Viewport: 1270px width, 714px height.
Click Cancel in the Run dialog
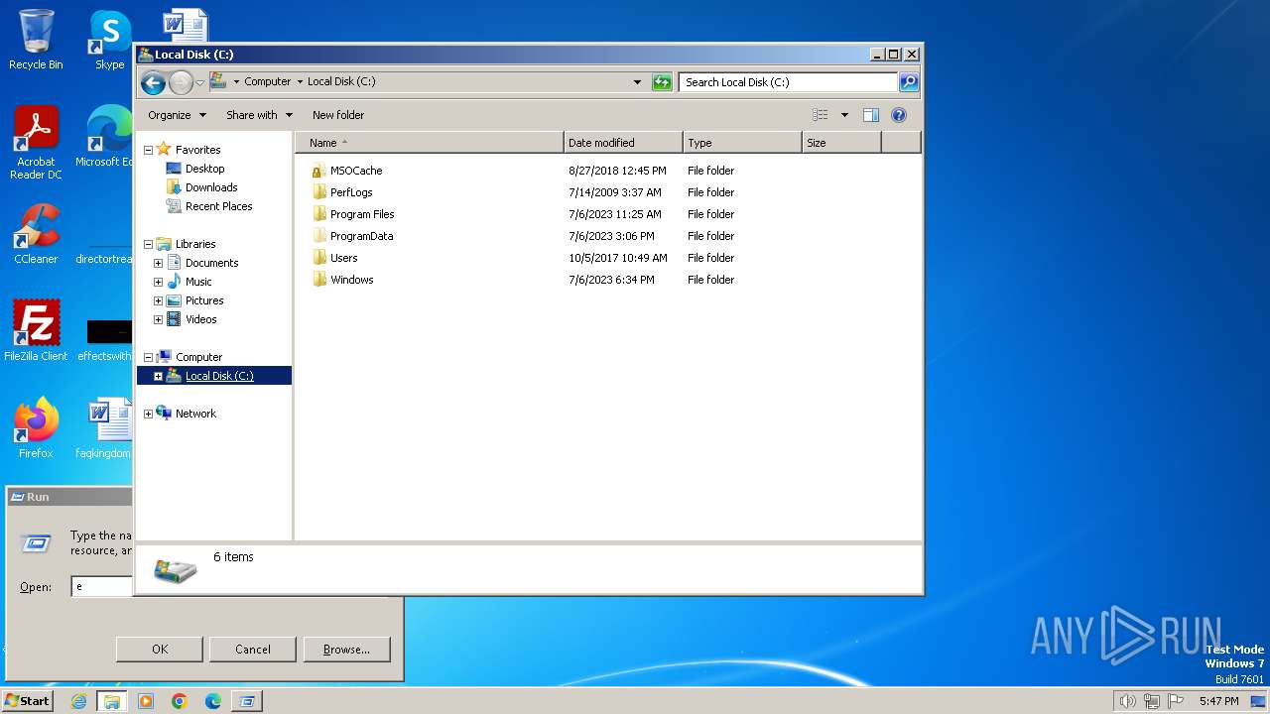[253, 650]
